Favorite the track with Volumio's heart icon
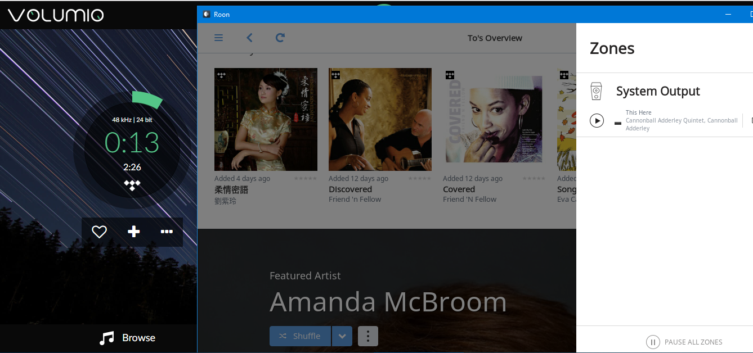This screenshot has height=353, width=753. pos(100,232)
